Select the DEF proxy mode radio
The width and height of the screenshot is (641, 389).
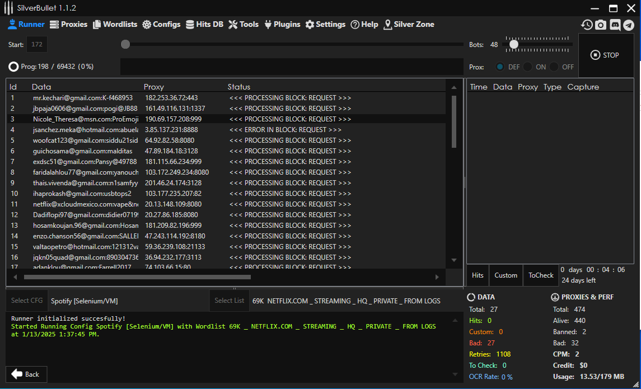(x=500, y=67)
